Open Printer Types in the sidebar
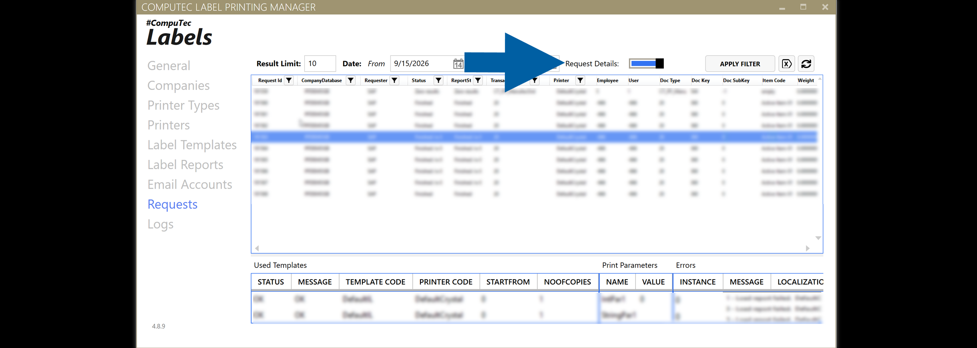Screen dimensions: 977x348 point(183,105)
